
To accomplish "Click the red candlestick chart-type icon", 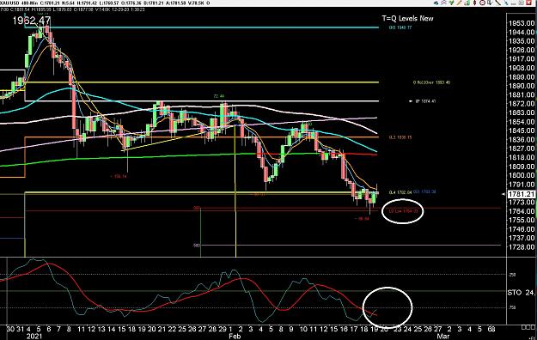I will pos(475,3).
